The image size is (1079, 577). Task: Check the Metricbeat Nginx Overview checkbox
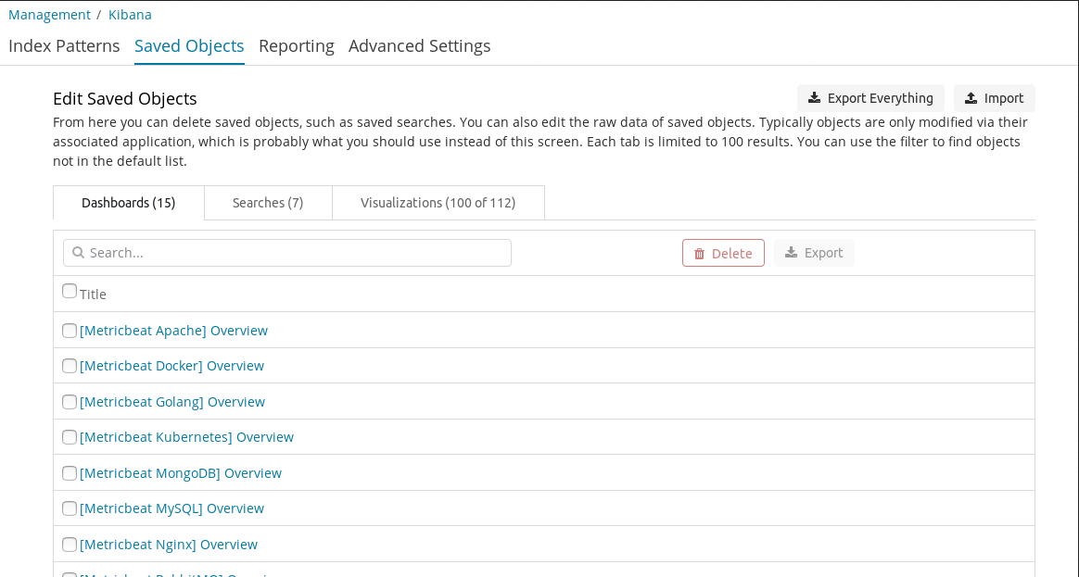point(70,545)
